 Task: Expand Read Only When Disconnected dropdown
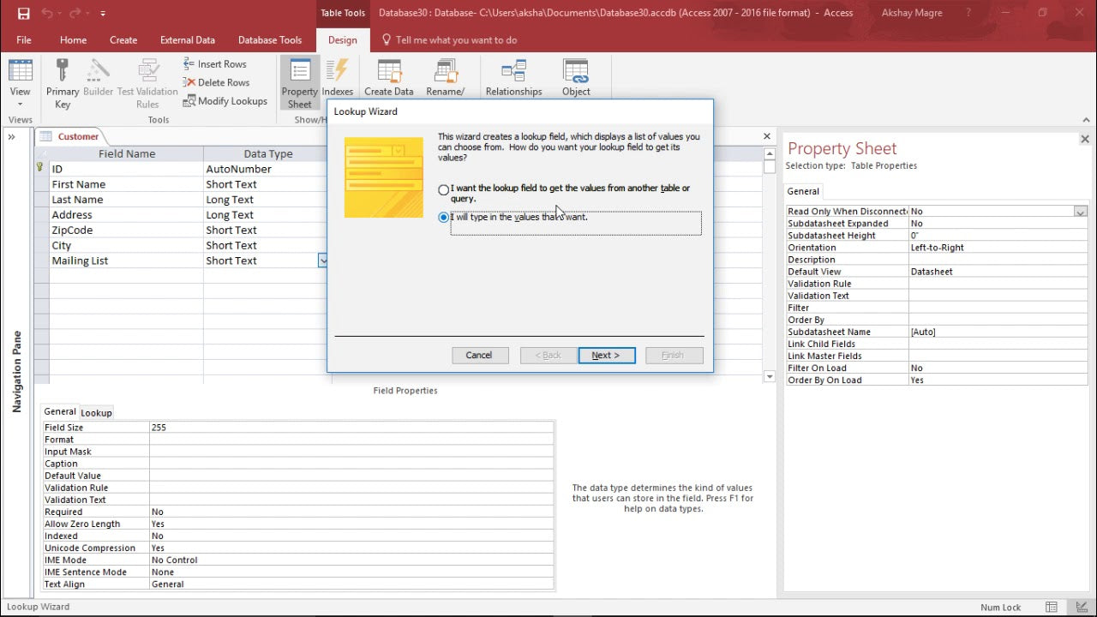coord(1080,212)
